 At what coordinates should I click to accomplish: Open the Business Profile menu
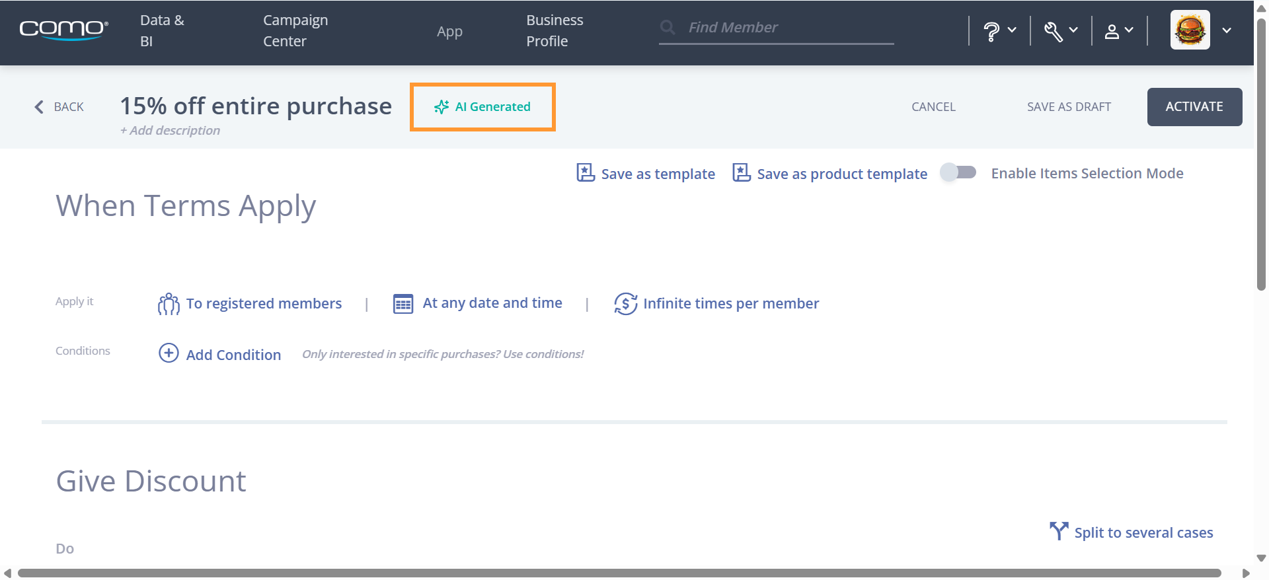(x=555, y=30)
